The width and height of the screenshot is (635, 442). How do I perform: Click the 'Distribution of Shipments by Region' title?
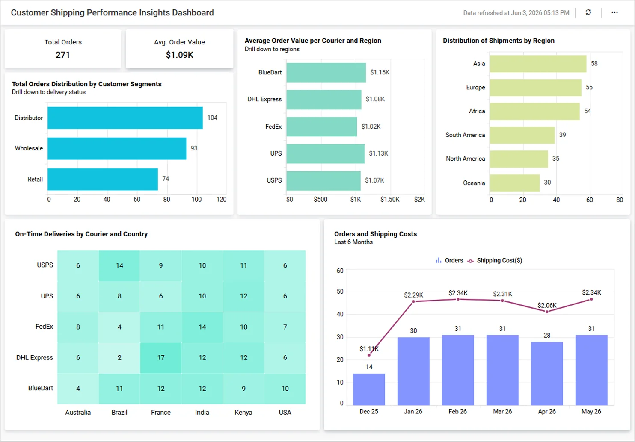(x=499, y=41)
